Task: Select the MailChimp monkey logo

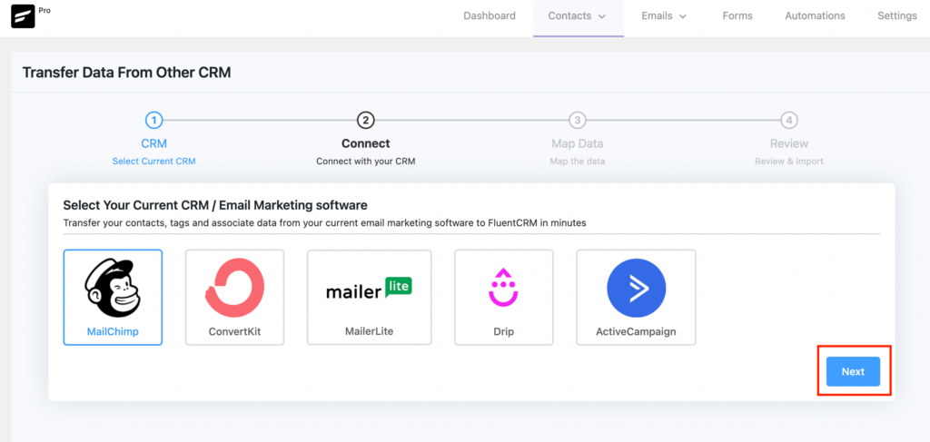Action: pyautogui.click(x=113, y=288)
